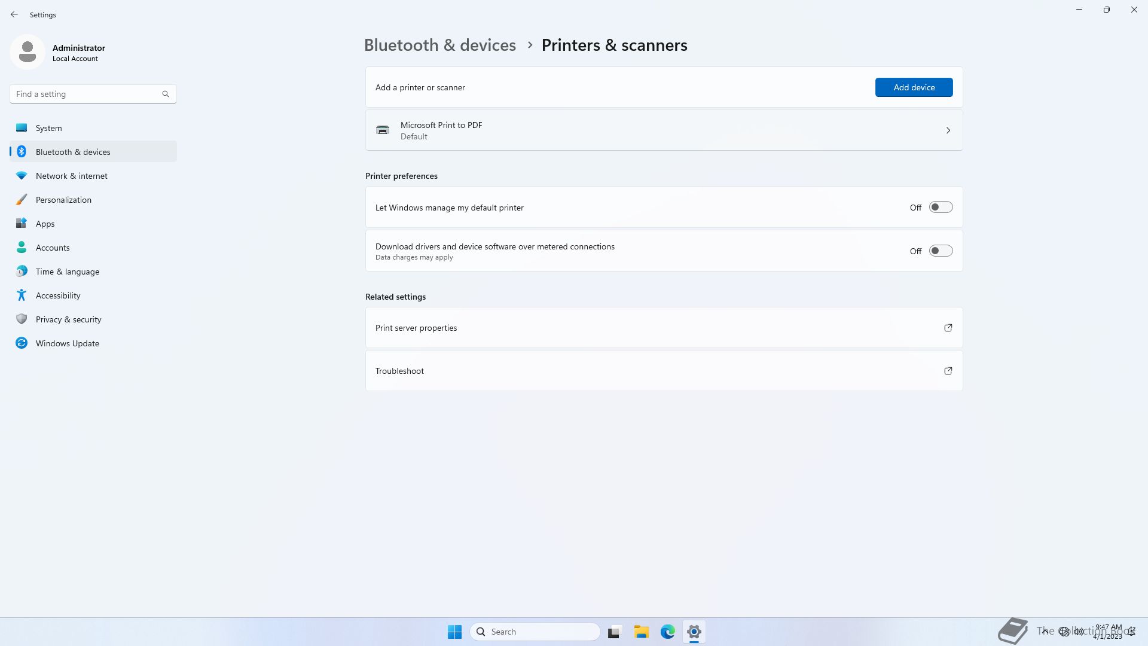This screenshot has height=646, width=1148.
Task: Click the Accounts person icon
Action: coord(22,247)
